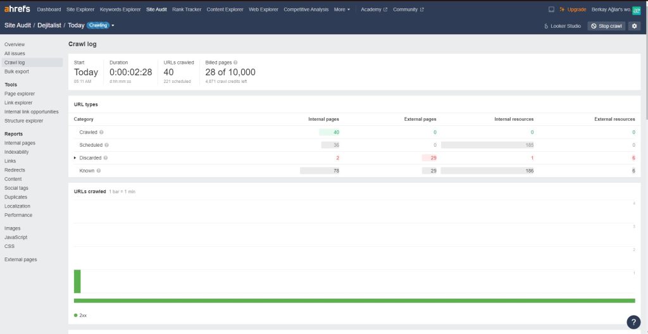Open the help question mark bubble
The width and height of the screenshot is (648, 334).
(633, 322)
